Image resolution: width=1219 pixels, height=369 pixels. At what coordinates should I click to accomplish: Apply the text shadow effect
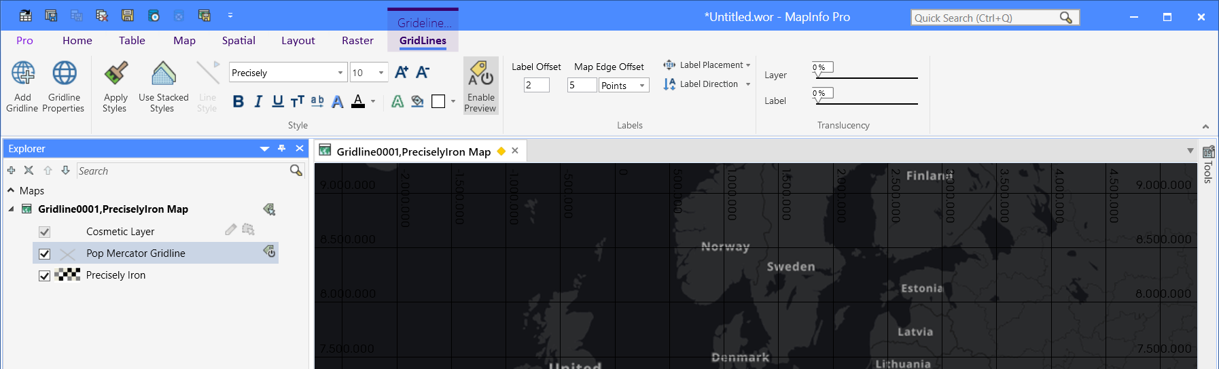click(x=337, y=101)
